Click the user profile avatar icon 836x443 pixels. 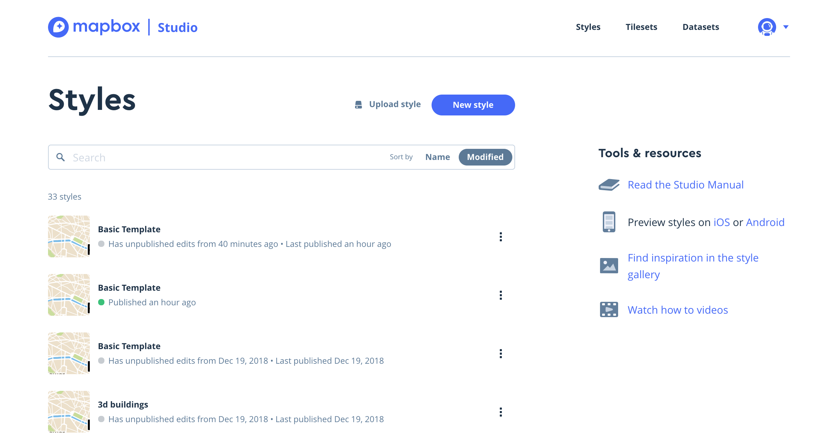(x=767, y=26)
